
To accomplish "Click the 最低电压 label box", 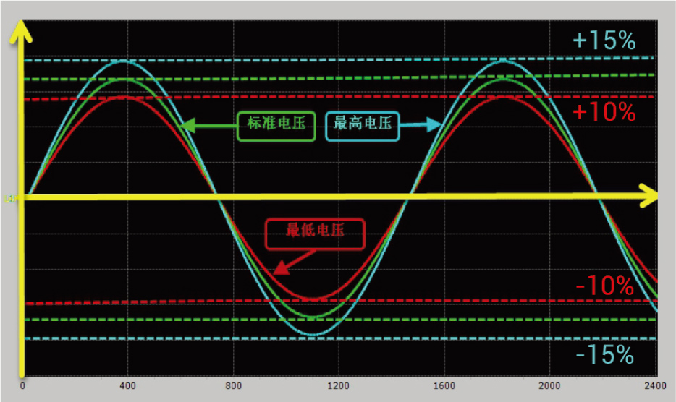I will coord(315,234).
